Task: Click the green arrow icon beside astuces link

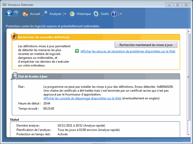Action: click(x=77, y=51)
